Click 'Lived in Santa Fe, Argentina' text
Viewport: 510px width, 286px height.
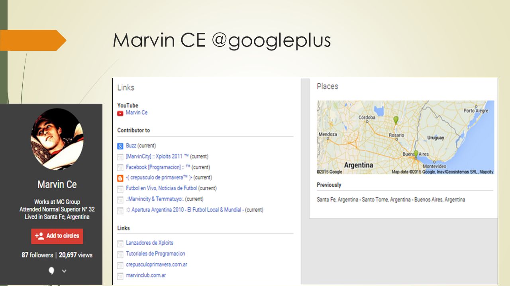click(57, 217)
